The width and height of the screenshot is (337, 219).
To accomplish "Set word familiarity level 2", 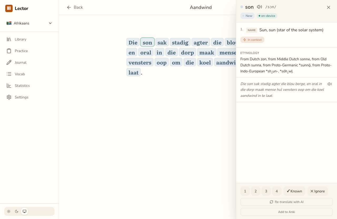I will (256, 191).
